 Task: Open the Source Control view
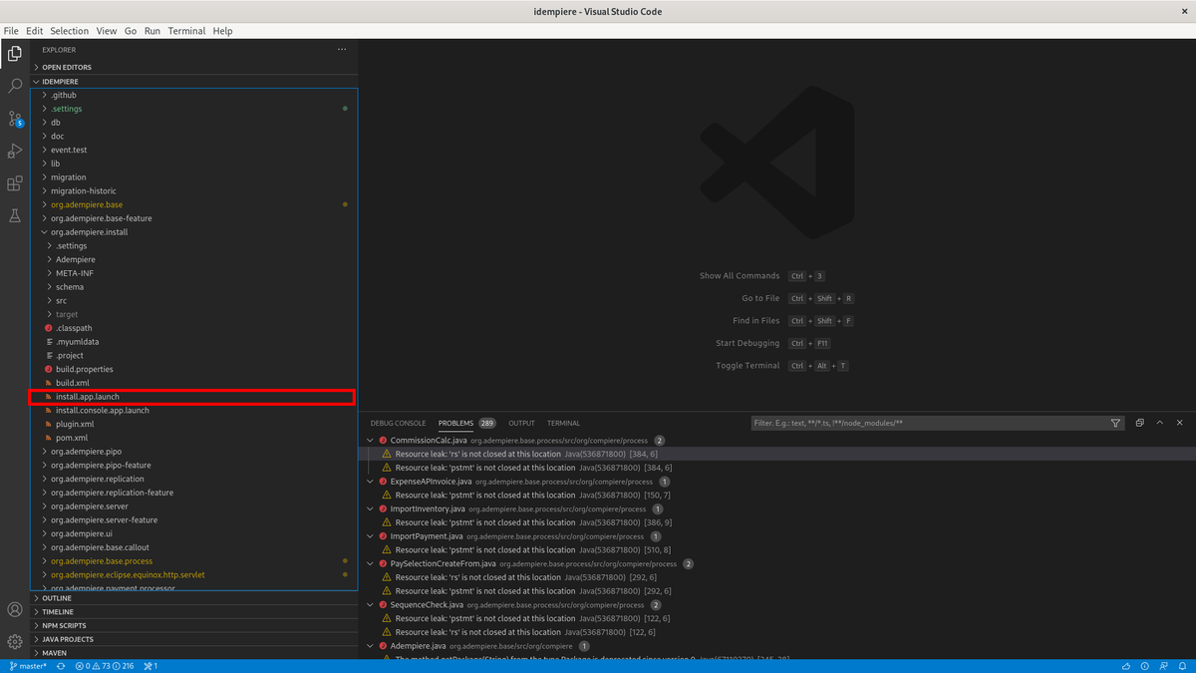(x=15, y=119)
